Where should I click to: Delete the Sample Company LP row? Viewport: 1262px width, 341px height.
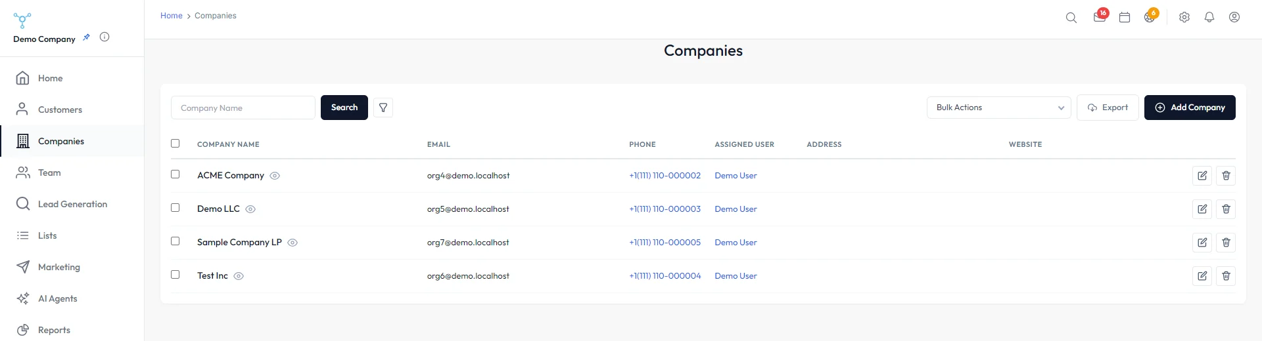click(1226, 243)
